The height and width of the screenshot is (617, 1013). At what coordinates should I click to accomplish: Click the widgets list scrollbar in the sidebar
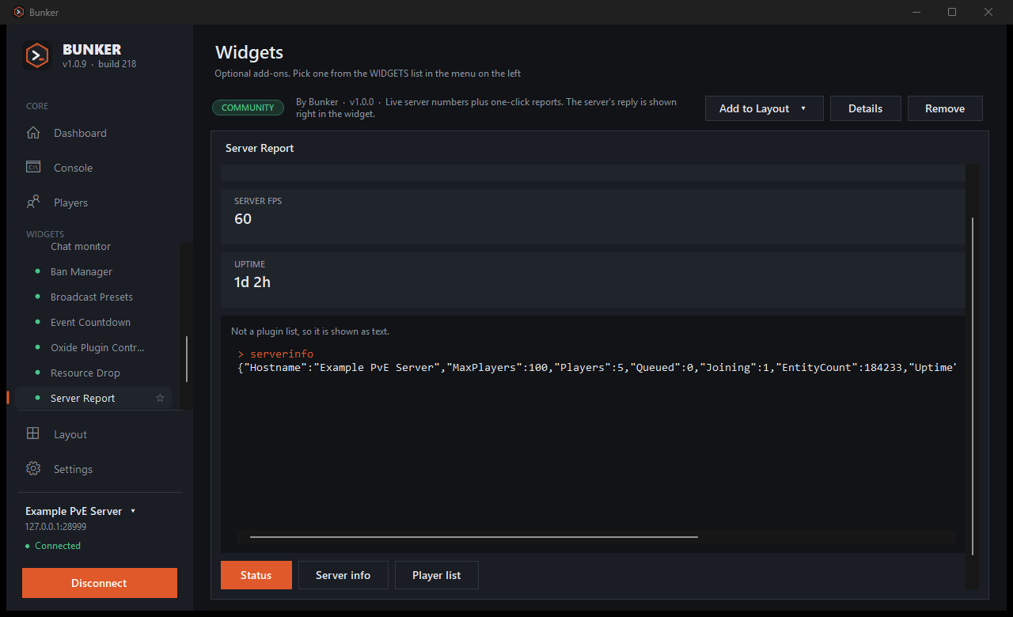(187, 360)
